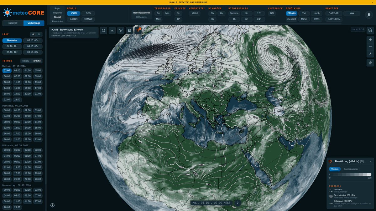Screen dimensions: 376x211
Task: Select Feuchte TP parameter
Action: tap(178, 19)
